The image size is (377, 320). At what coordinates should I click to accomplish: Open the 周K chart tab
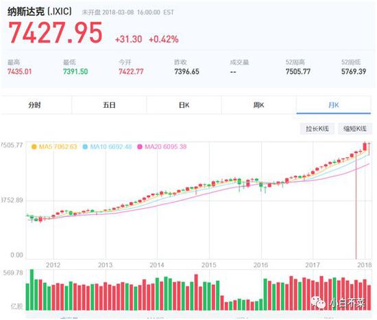258,105
